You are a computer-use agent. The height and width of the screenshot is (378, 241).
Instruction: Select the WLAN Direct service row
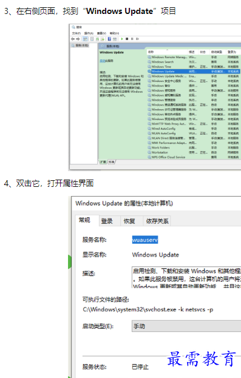pos(194,138)
